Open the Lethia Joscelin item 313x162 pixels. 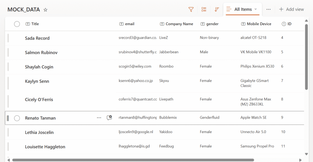coord(39,132)
